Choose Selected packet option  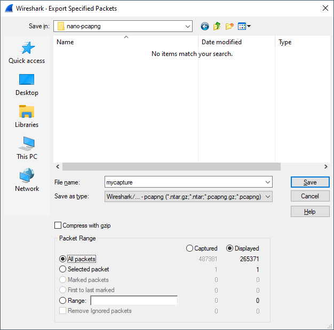click(62, 269)
